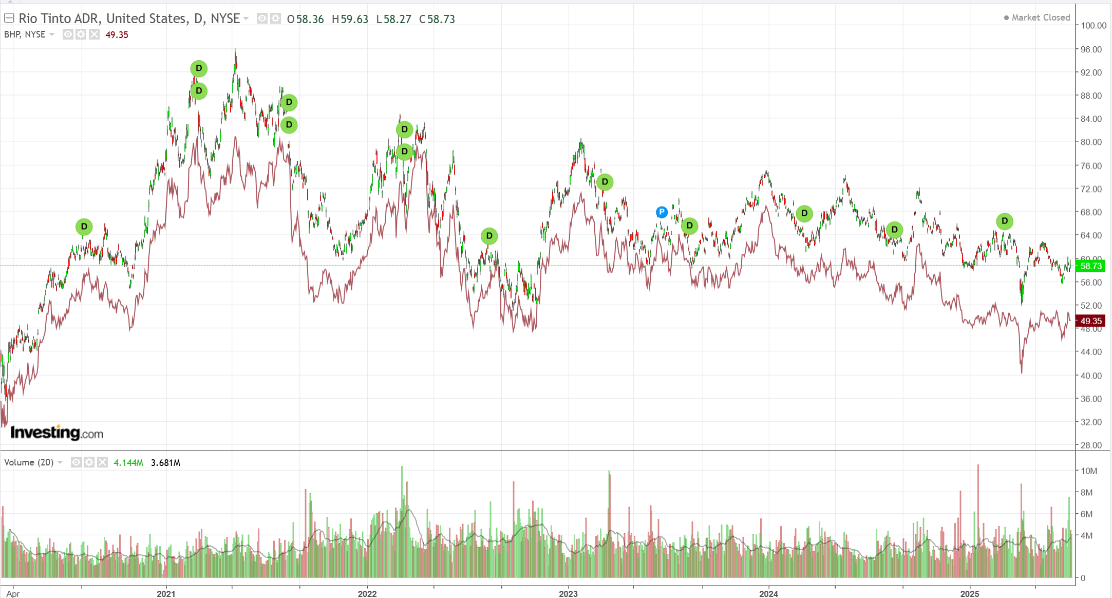Open Volume (20) indicator settings gear

(x=89, y=462)
